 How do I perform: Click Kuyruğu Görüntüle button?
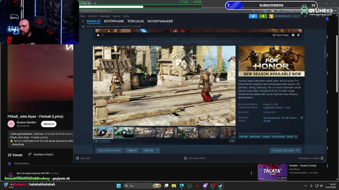coord(286,150)
